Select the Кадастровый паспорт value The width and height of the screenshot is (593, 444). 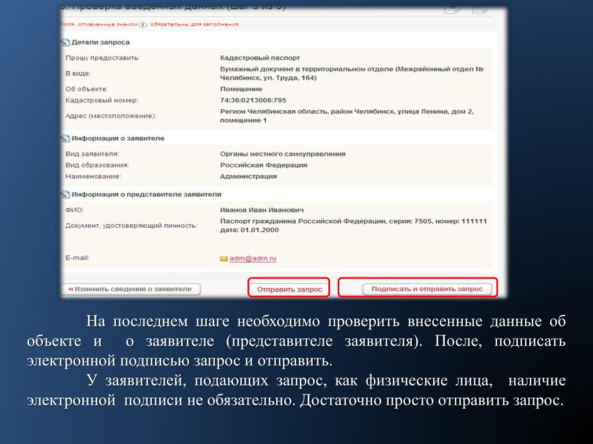tap(260, 58)
